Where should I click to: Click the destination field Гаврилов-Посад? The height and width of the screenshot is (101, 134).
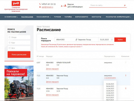tap(88, 40)
